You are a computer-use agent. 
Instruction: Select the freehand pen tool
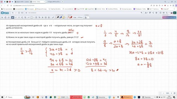12,17
